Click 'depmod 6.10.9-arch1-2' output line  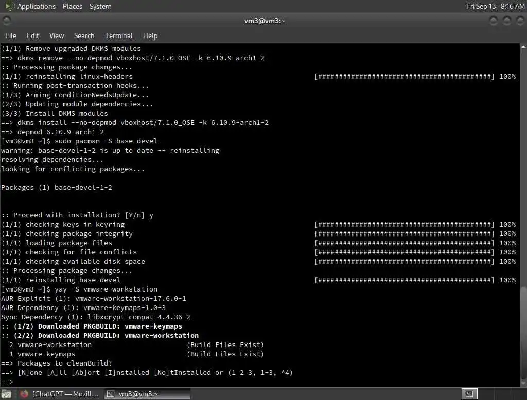[52, 132]
